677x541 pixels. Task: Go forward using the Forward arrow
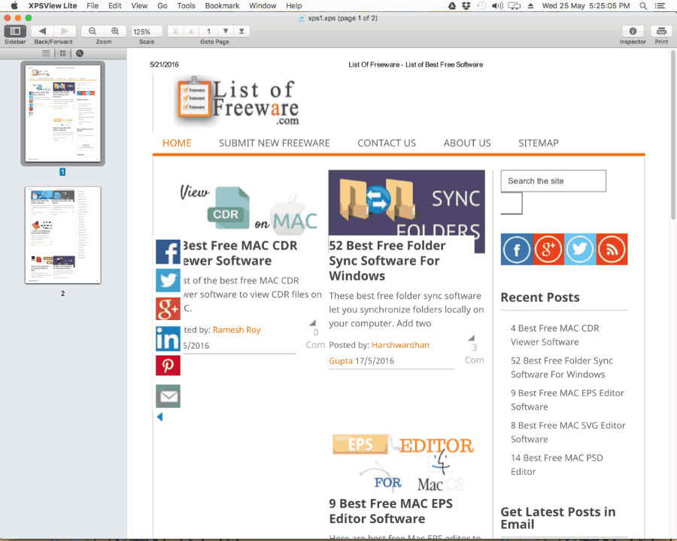pyautogui.click(x=65, y=31)
